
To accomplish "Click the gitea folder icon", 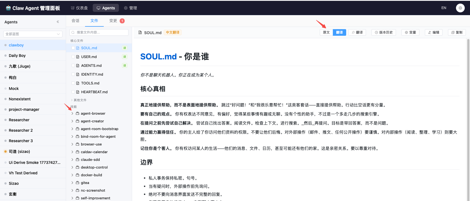I will (78, 183).
